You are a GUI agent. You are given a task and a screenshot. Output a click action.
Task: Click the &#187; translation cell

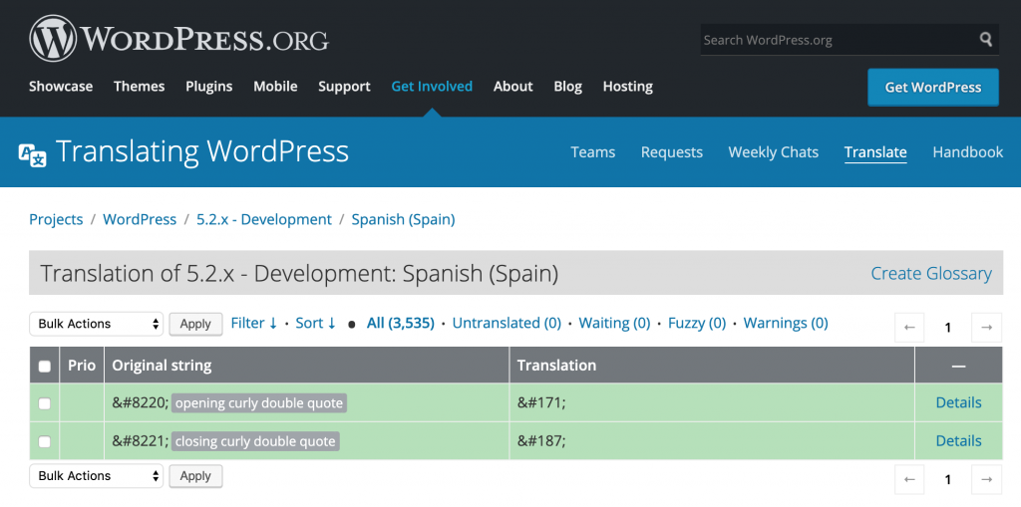tap(712, 441)
